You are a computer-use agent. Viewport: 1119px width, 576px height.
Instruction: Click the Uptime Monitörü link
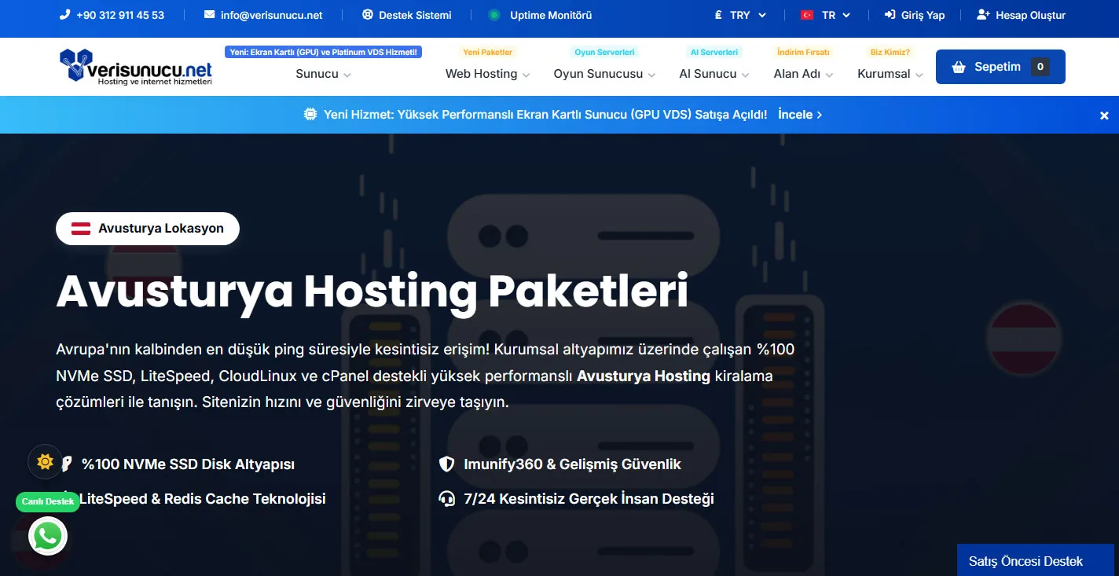click(541, 15)
